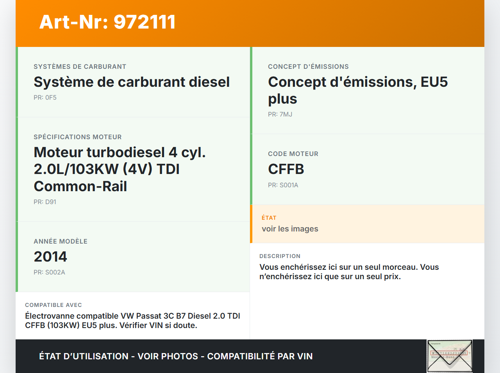Image resolution: width=500 pixels, height=373 pixels.
Task: Click the PR: D91 code
Action: [x=45, y=202]
